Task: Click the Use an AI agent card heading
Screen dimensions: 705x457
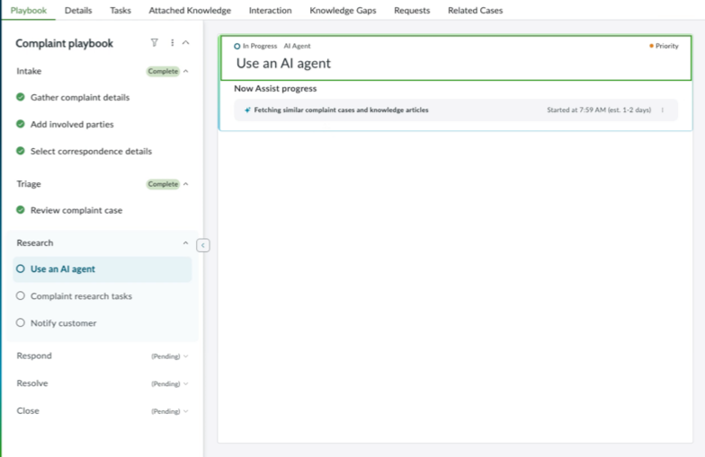Action: 284,63
